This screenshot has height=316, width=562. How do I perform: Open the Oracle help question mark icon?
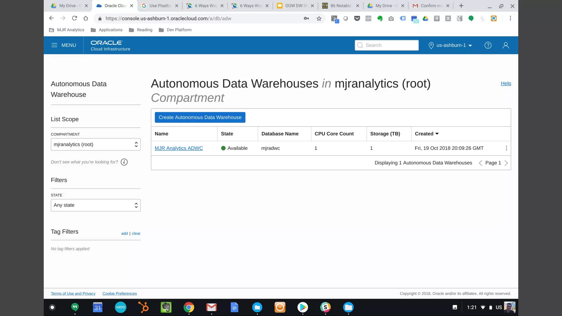pos(488,45)
